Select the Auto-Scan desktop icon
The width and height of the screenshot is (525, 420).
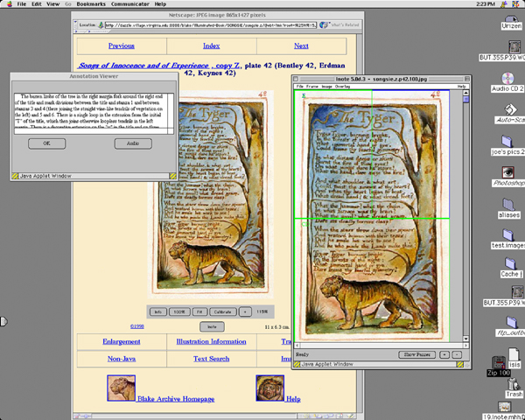tap(510, 109)
